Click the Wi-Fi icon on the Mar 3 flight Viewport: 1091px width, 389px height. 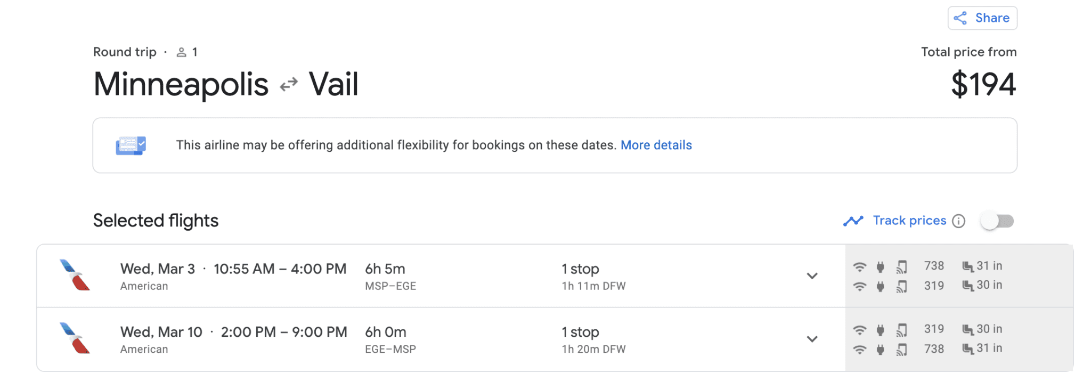861,266
